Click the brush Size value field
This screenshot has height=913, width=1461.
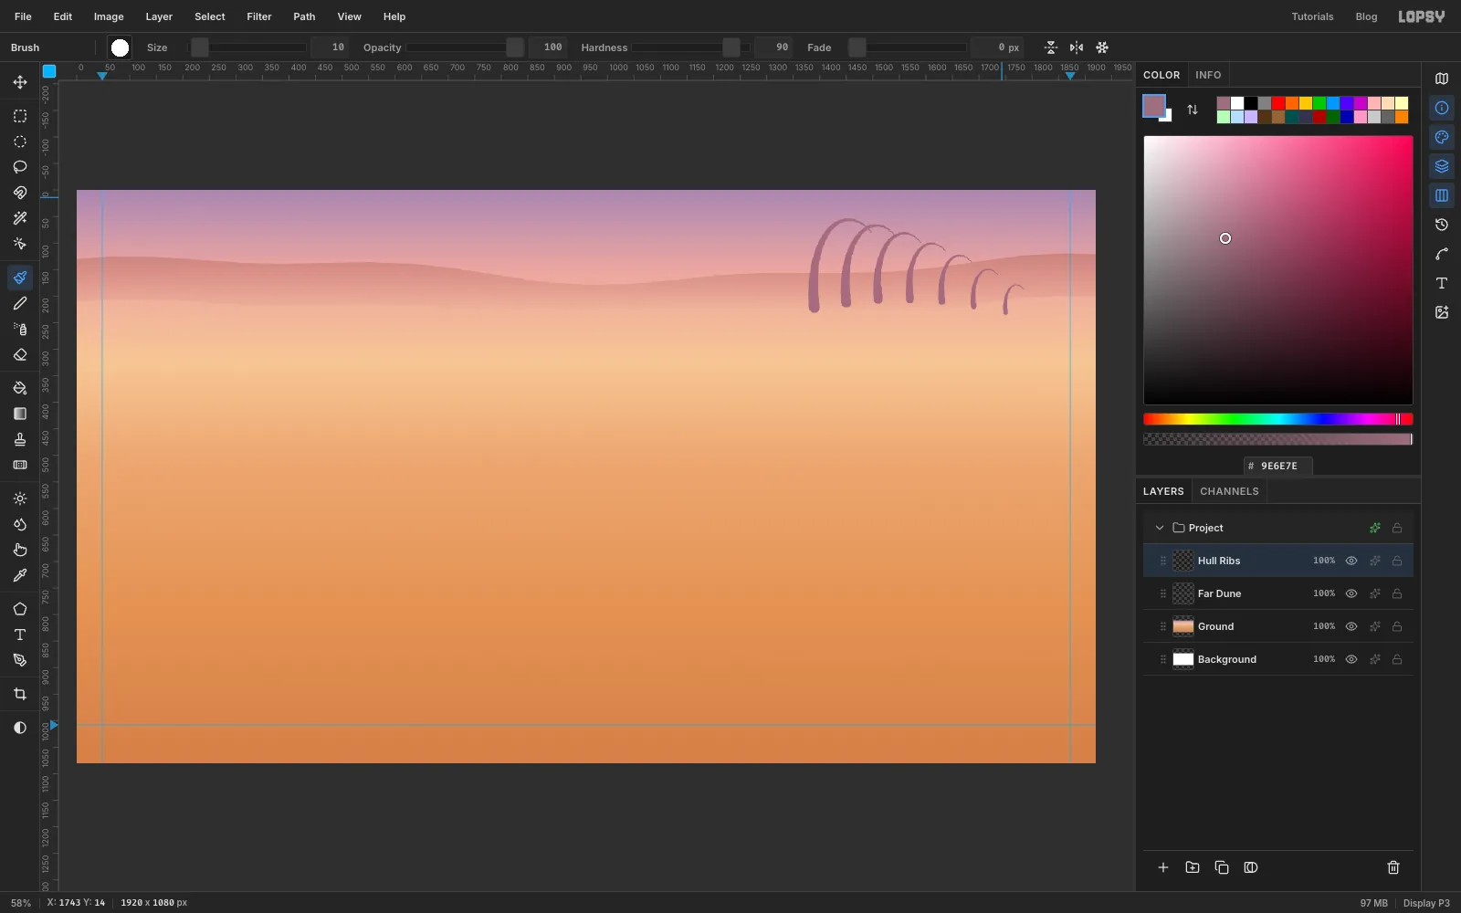[x=330, y=47]
